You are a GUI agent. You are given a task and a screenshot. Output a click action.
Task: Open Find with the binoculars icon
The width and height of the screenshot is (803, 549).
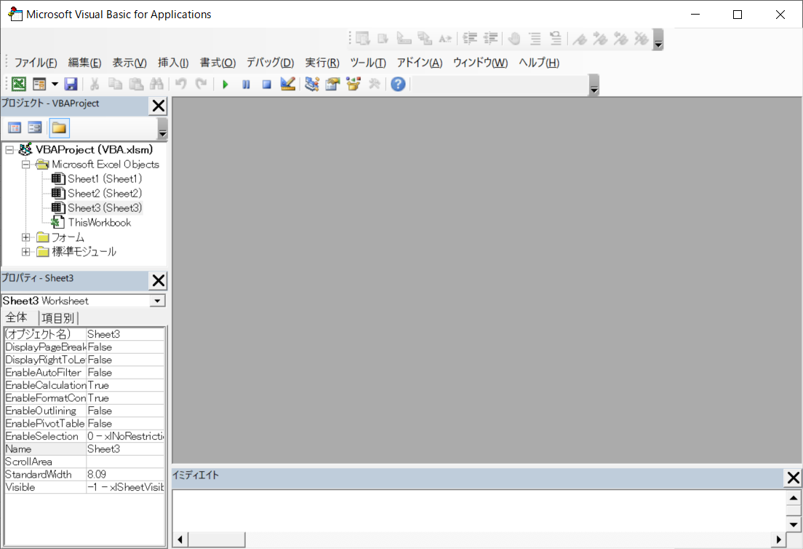pyautogui.click(x=156, y=84)
